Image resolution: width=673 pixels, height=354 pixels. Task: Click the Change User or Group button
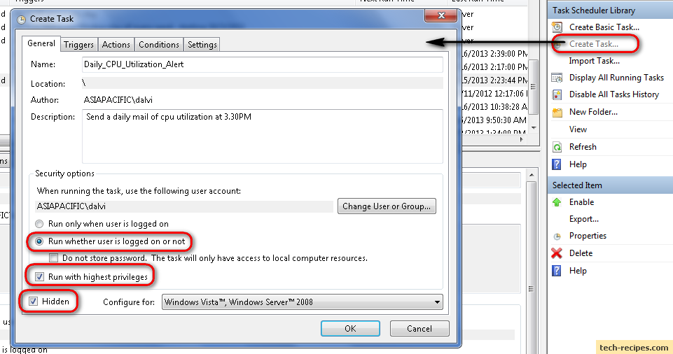tap(387, 206)
